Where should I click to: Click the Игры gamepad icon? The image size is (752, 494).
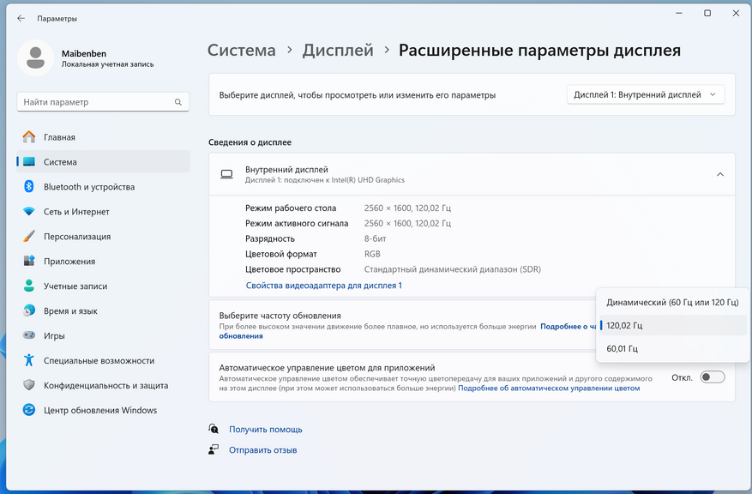point(29,335)
